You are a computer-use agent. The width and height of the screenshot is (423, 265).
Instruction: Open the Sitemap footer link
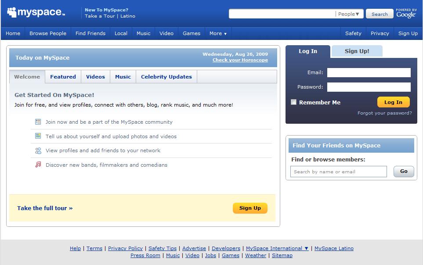point(282,255)
